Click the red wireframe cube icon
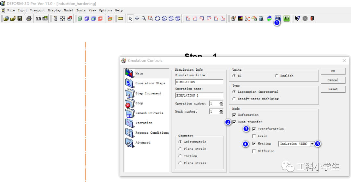Viewport: 351px width, 182px height. tap(100, 18)
